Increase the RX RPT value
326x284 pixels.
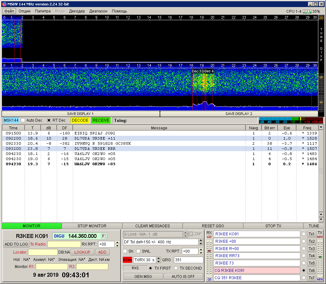(117, 242)
